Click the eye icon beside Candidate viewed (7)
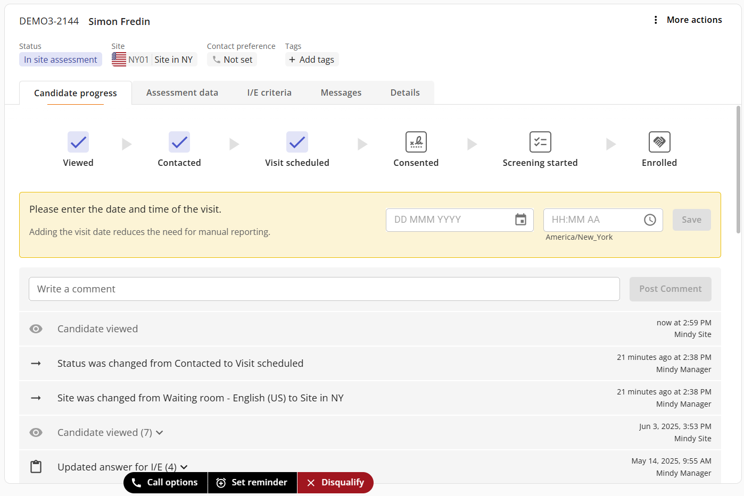 coord(36,432)
